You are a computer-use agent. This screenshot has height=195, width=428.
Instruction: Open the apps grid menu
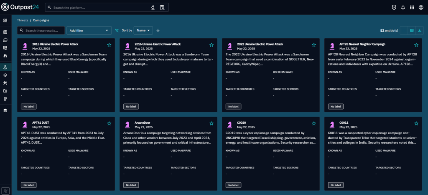(412, 7)
